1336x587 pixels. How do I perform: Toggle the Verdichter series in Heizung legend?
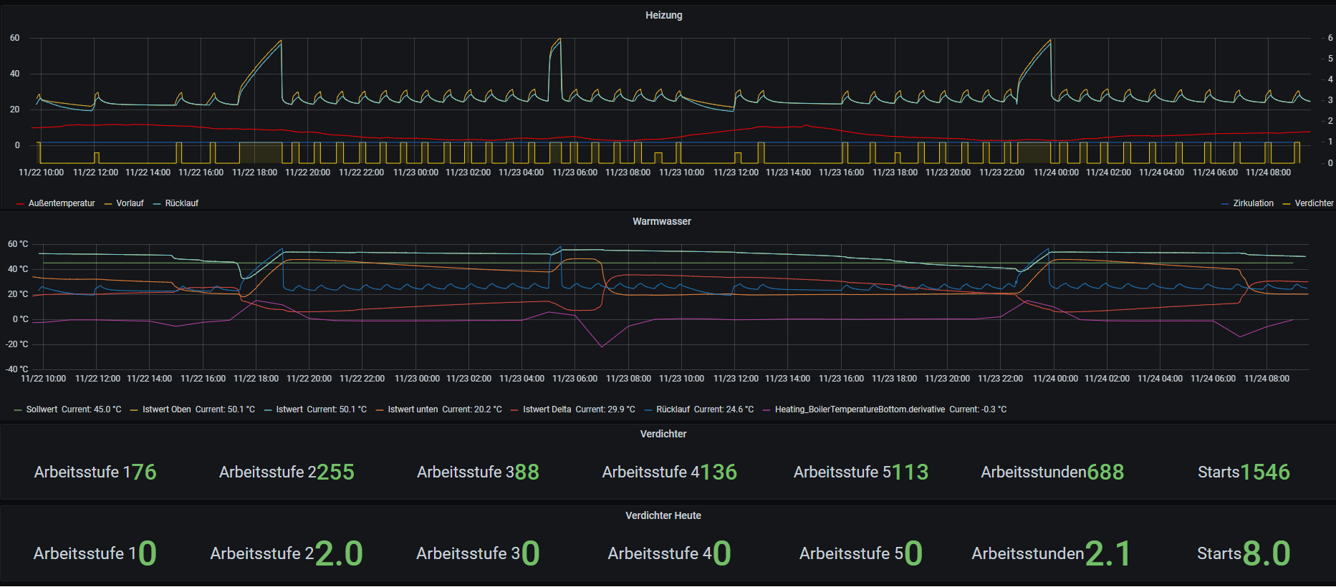click(x=1314, y=203)
